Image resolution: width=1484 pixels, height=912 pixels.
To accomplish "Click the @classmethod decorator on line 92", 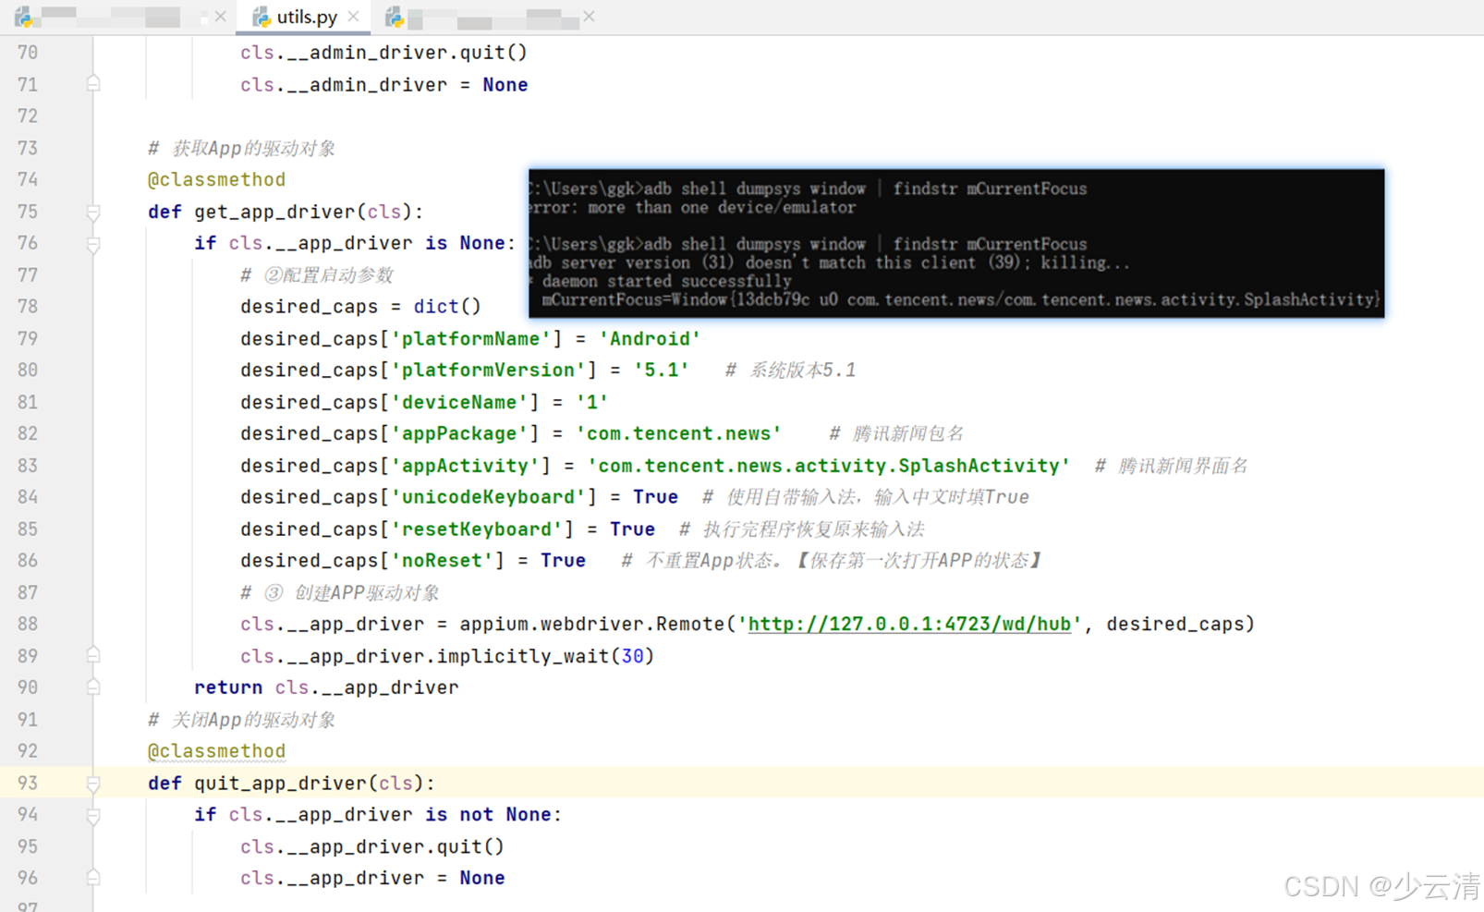I will coord(216,750).
